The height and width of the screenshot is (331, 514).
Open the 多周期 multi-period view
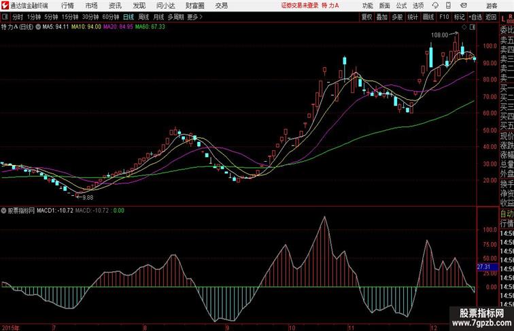175,17
